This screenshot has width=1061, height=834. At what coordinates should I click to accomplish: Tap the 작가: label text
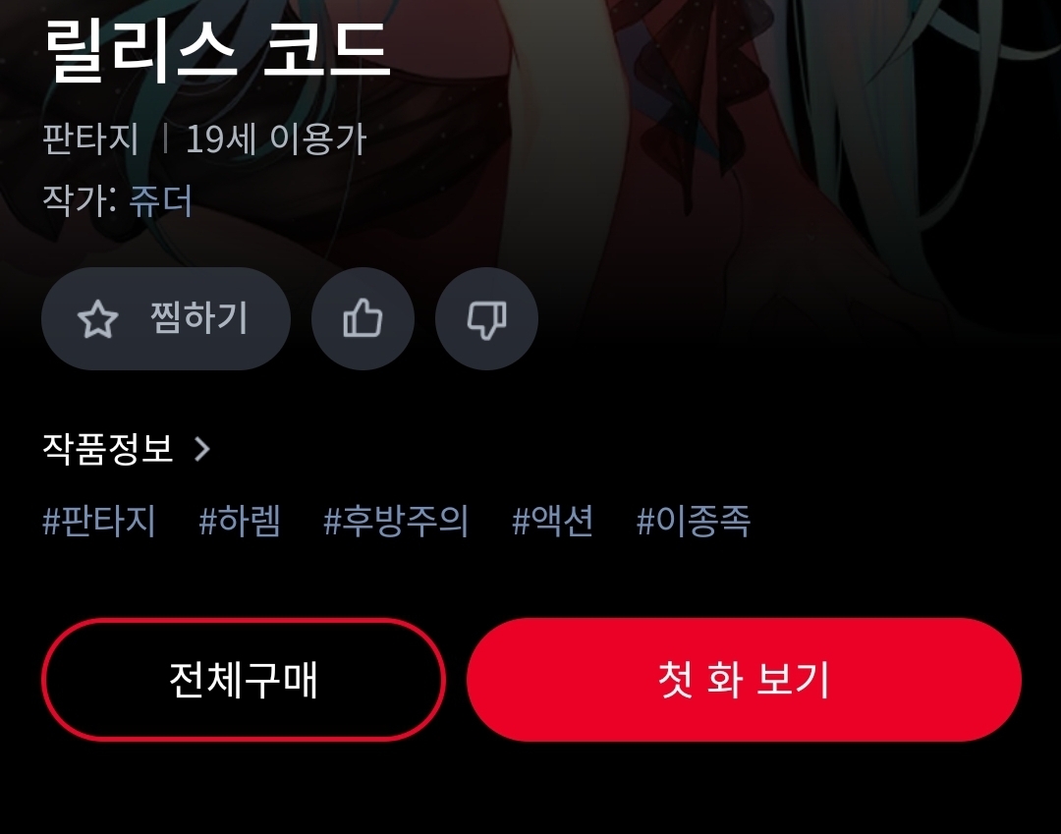tap(80, 201)
